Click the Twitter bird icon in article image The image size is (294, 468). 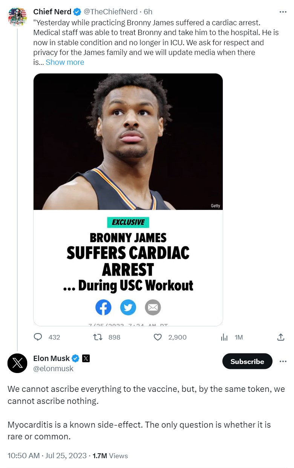pyautogui.click(x=128, y=307)
